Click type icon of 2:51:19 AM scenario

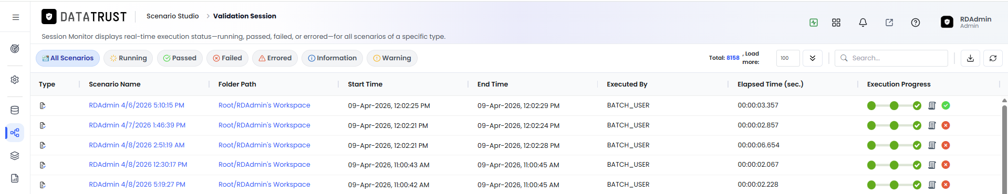click(x=43, y=145)
